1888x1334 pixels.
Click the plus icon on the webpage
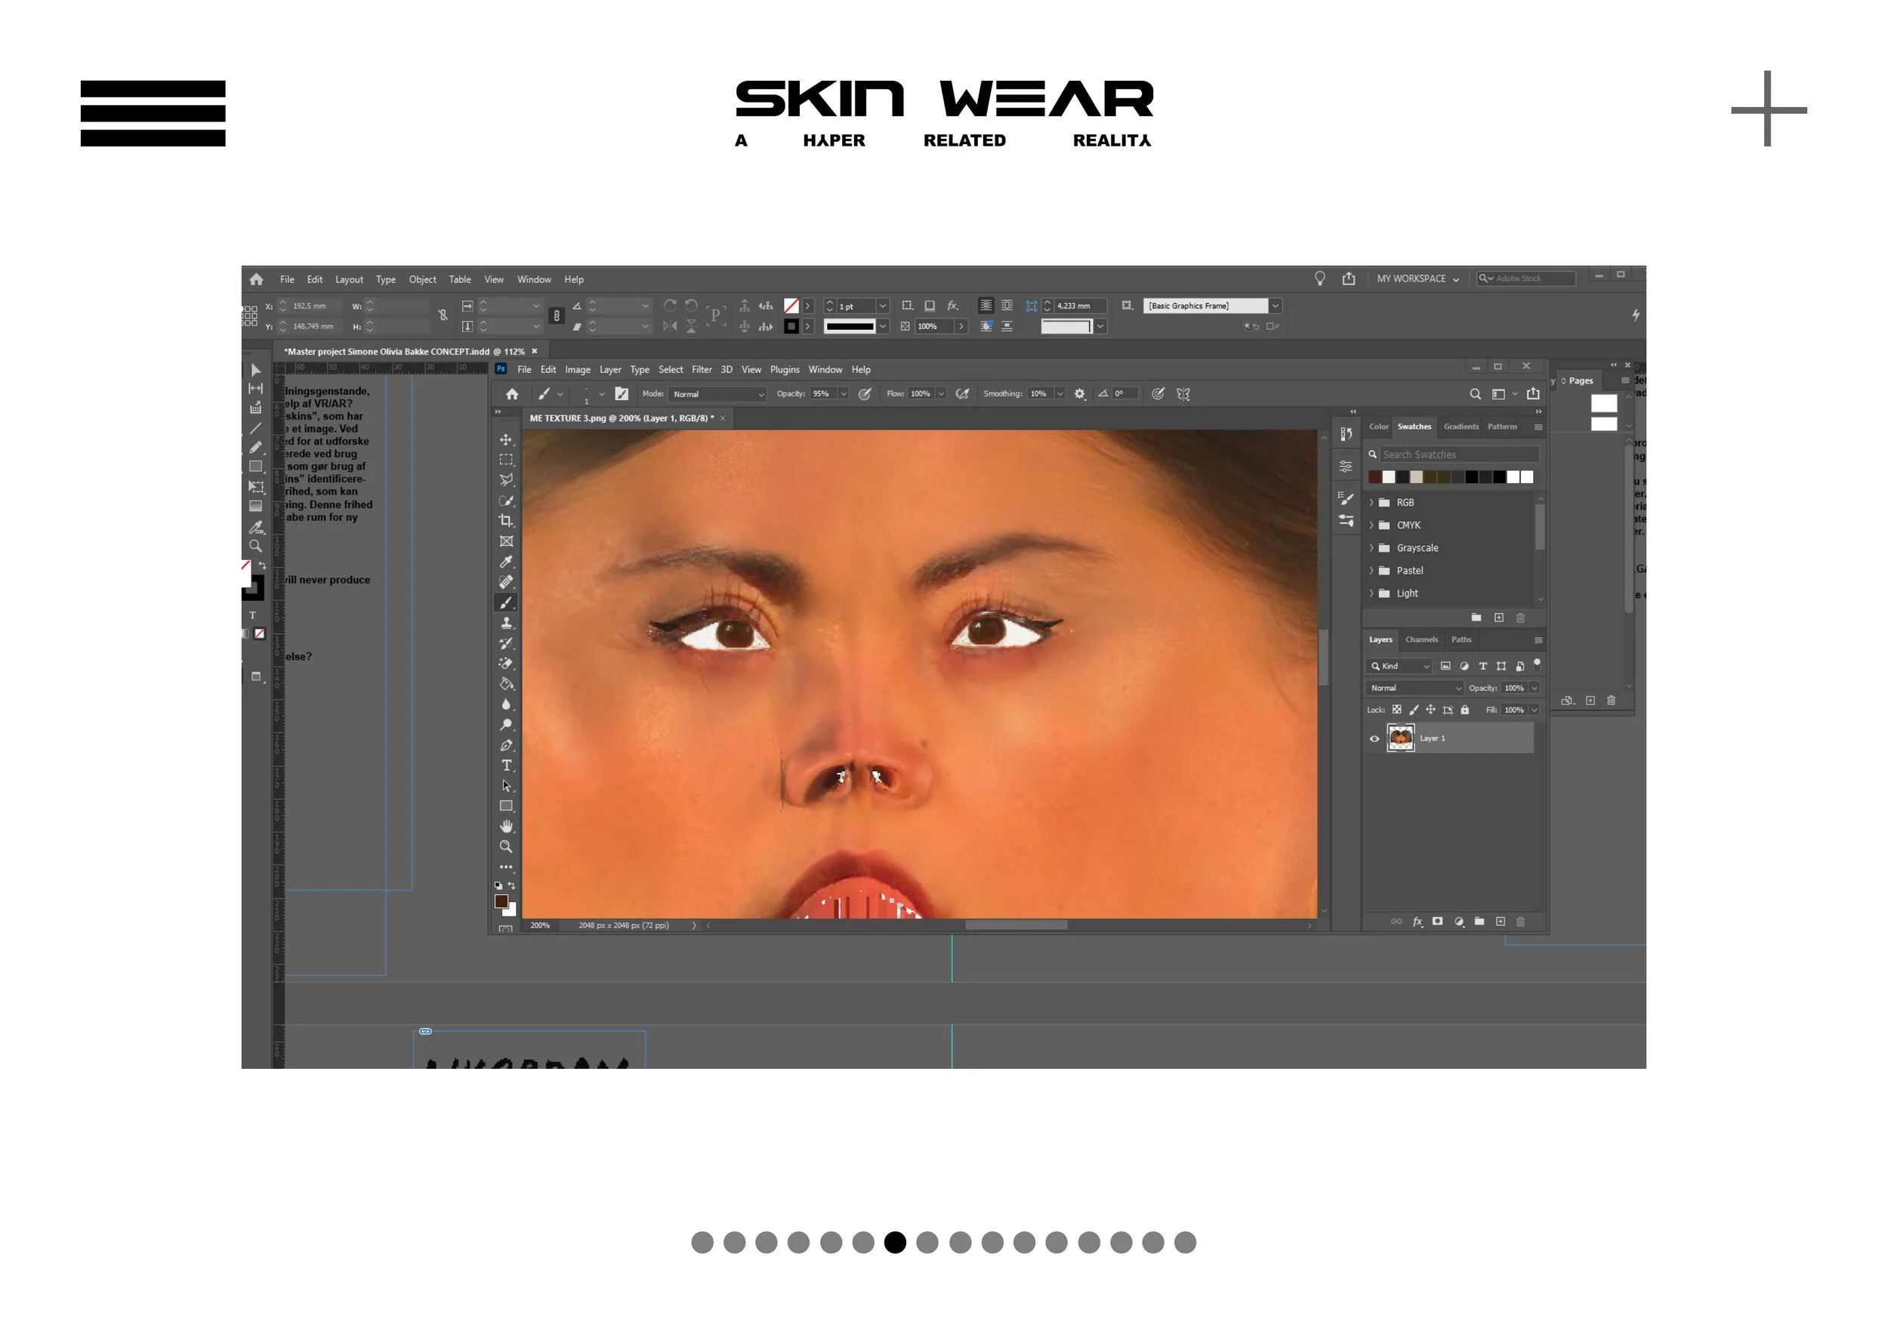click(x=1768, y=109)
